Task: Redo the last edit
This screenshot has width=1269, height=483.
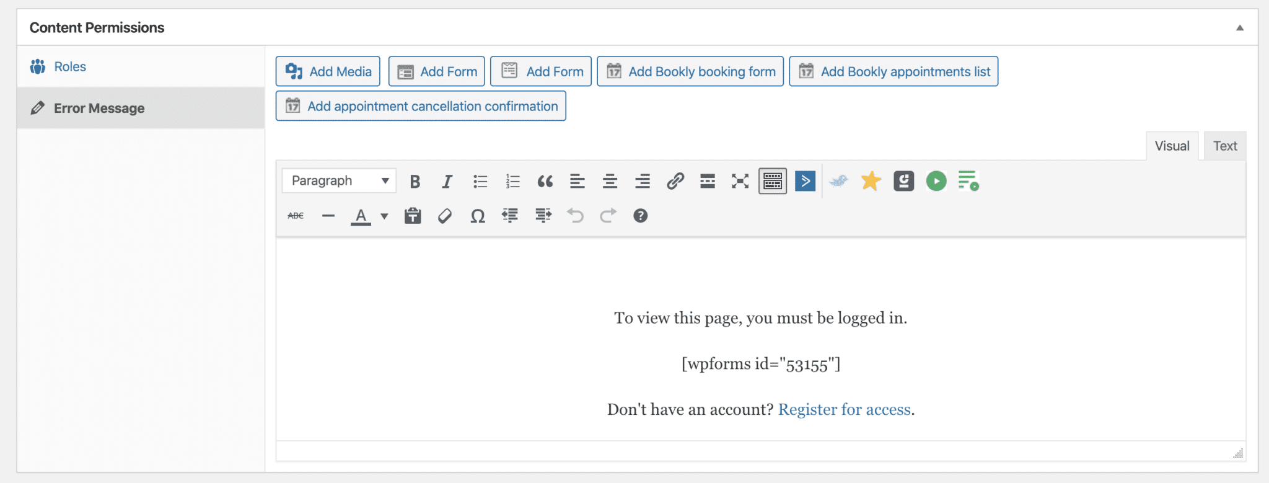Action: point(608,216)
